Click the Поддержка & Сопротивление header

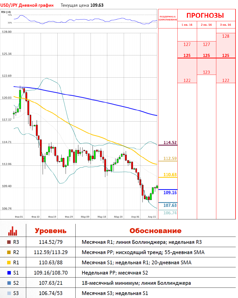[168, 18]
